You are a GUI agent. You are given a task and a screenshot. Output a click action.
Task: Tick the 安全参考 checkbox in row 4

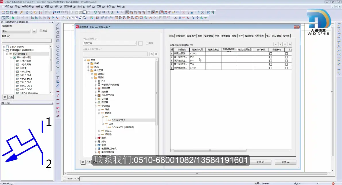(271, 64)
